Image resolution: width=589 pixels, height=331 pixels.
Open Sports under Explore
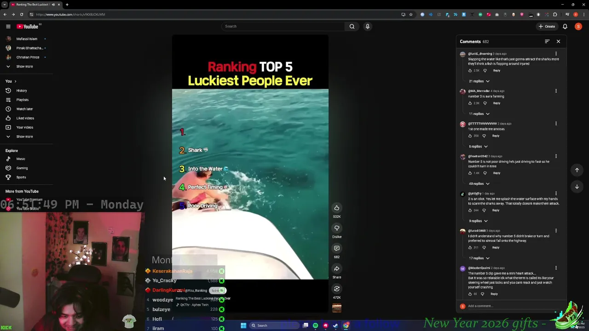(21, 177)
